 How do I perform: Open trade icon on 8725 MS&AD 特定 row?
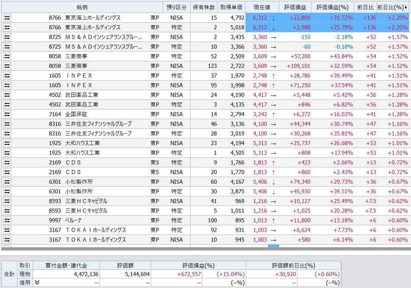(7, 47)
